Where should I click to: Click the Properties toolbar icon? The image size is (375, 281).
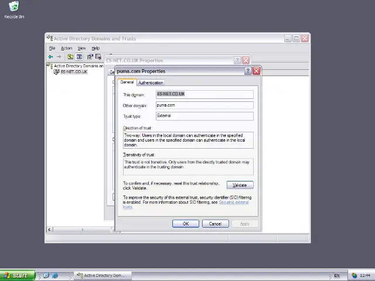pyautogui.click(x=90, y=57)
